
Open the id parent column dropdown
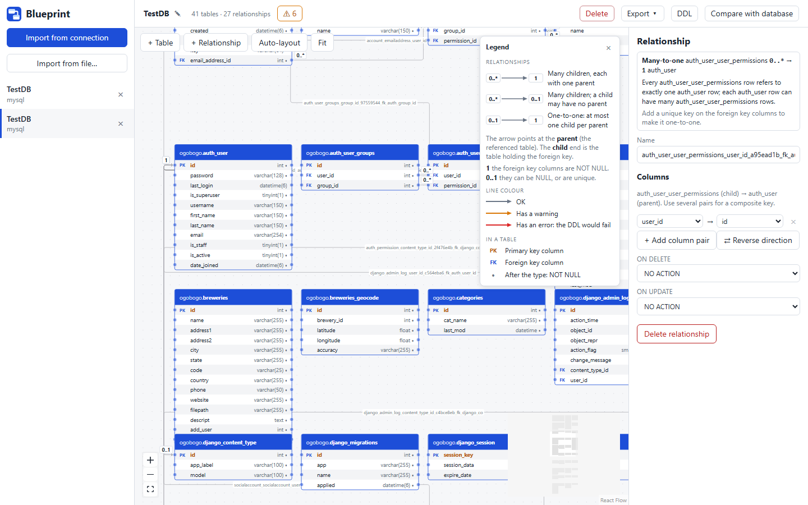pos(750,221)
